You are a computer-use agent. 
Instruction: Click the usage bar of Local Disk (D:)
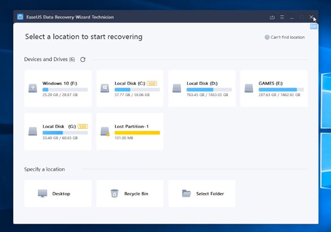[x=209, y=89]
